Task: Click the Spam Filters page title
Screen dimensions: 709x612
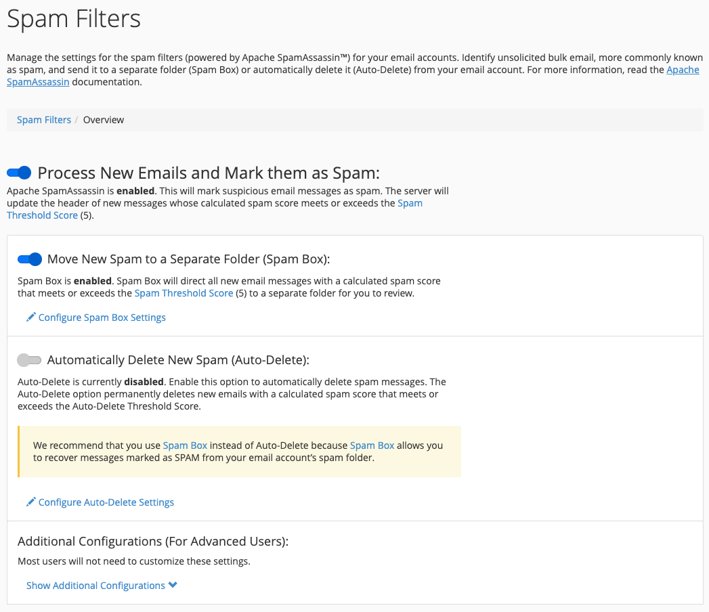Action: [x=74, y=18]
